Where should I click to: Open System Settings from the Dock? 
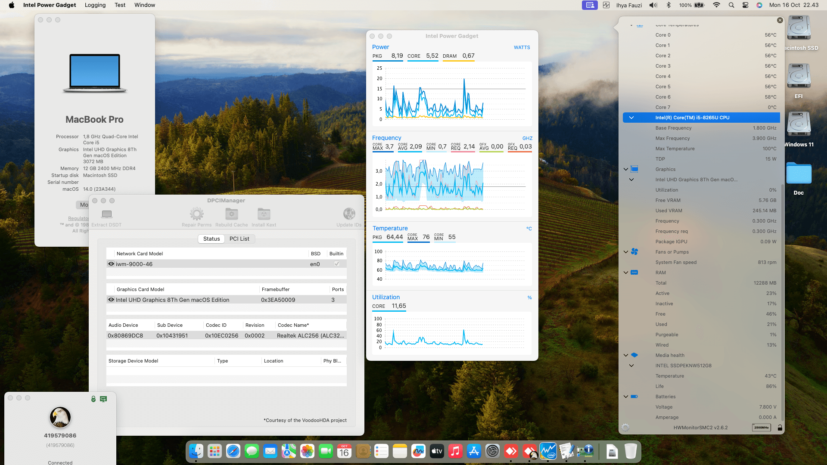click(492, 451)
